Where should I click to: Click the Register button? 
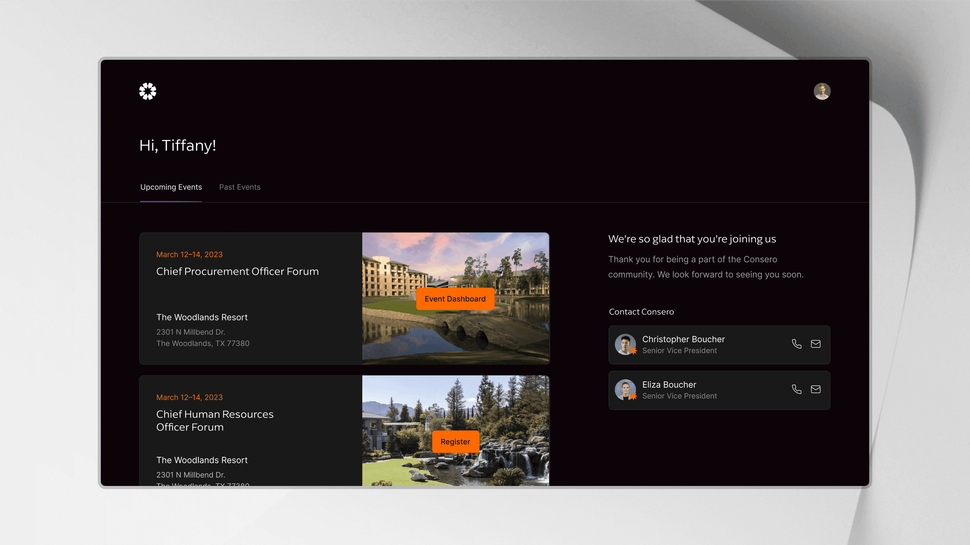[x=455, y=442]
